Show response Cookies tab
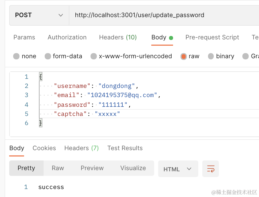Viewport: 259px width, 197px height. (x=44, y=148)
